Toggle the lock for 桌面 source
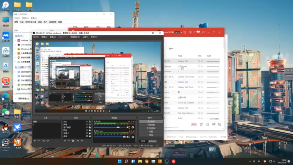The width and height of the screenshot is (293, 165). coord(90,136)
